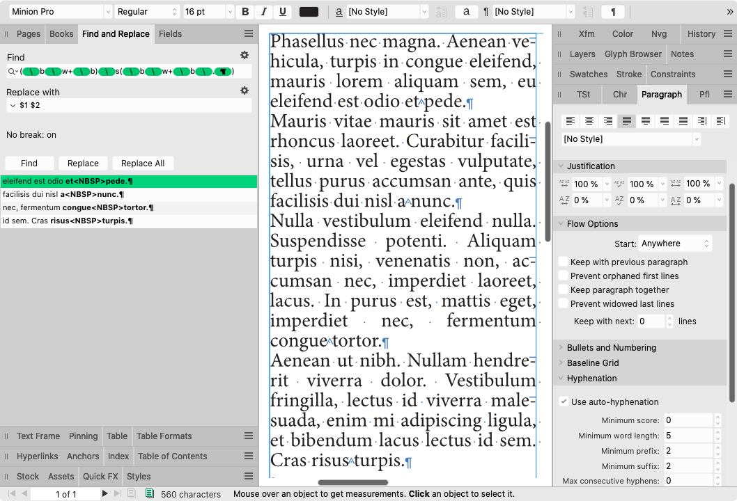Check Prevent orphaned first lines
The image size is (737, 501).
tap(563, 276)
